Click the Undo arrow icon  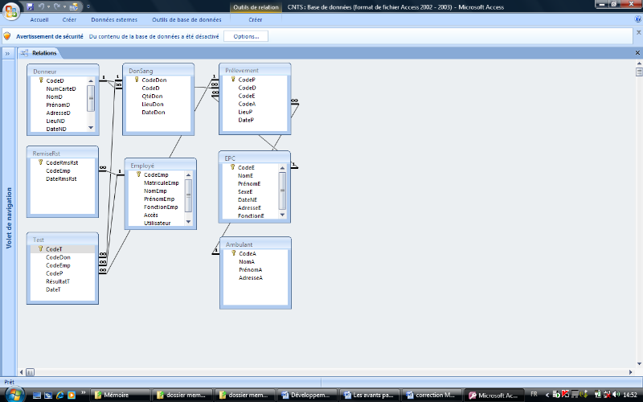point(40,6)
